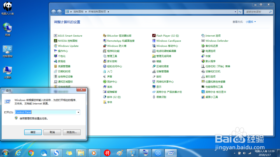Open 程序和功能 link
Screen dimensions: 280x157
(x=113, y=51)
